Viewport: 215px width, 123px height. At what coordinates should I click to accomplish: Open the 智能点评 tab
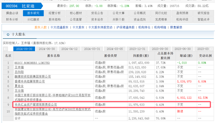(204, 19)
